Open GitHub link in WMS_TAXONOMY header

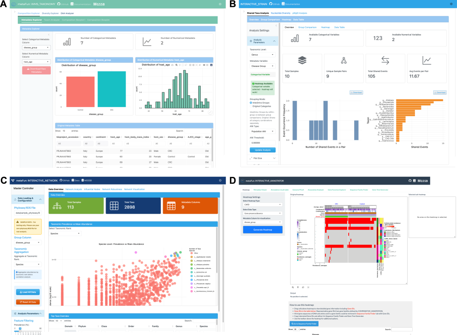(x=63, y=4)
